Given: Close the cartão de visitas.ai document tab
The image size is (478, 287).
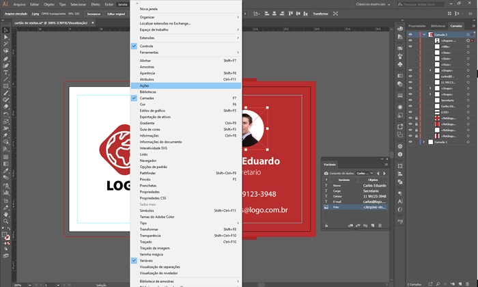Looking at the screenshot, I should [93, 23].
